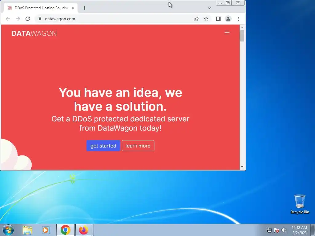The width and height of the screenshot is (315, 236).
Task: Click the heading 'You have an idea, we have a solution.'
Action: pos(121,99)
